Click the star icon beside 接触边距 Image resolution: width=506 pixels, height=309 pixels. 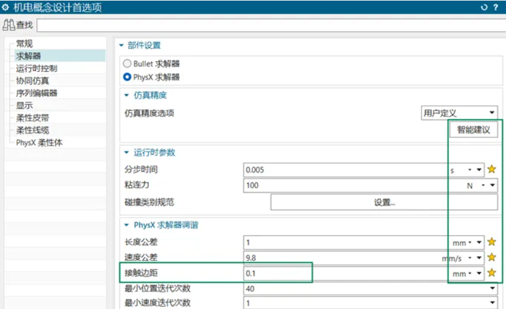point(491,273)
